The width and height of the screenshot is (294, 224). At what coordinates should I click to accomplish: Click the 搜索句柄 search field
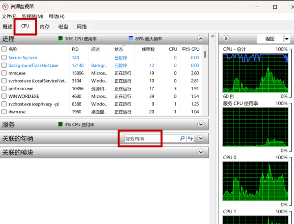coord(152,138)
